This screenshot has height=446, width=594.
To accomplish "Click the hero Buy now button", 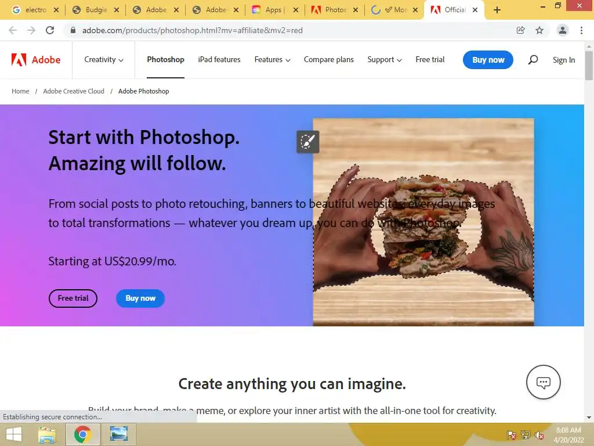I will (140, 298).
